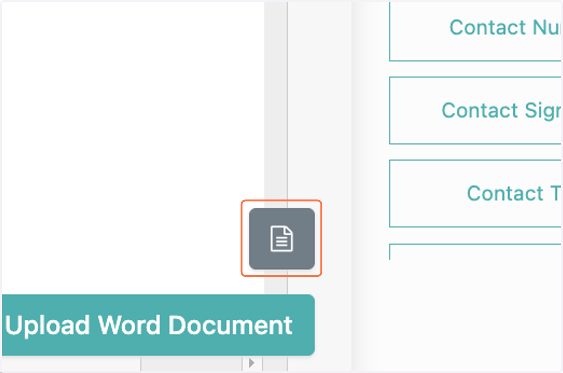Click the Upload Word Document button

pyautogui.click(x=157, y=325)
